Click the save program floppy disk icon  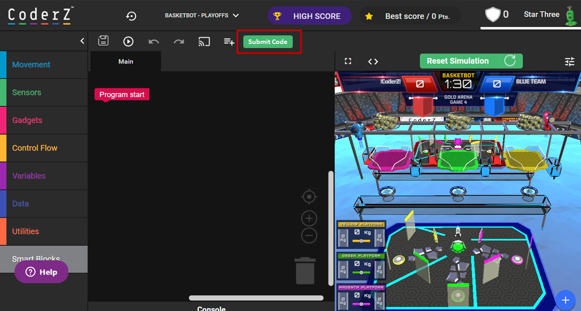click(103, 41)
